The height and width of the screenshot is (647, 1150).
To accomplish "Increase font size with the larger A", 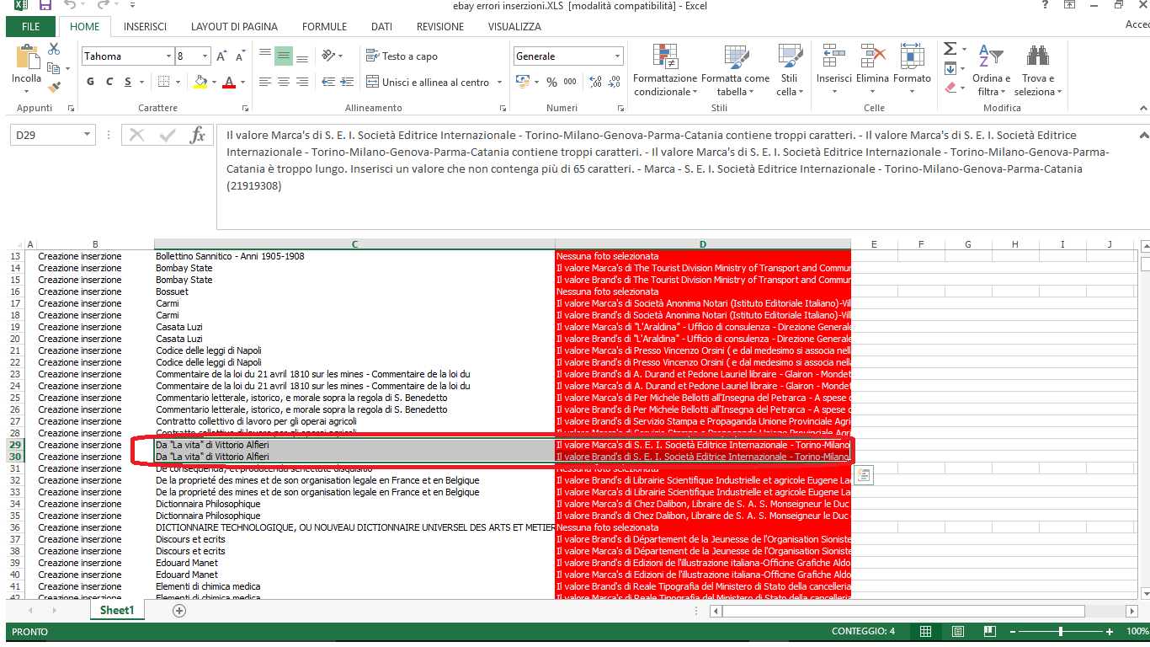I will (221, 56).
